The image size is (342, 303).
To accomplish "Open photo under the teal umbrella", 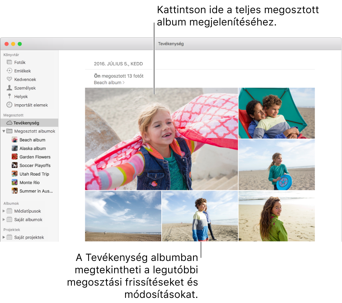I will tap(277, 113).
